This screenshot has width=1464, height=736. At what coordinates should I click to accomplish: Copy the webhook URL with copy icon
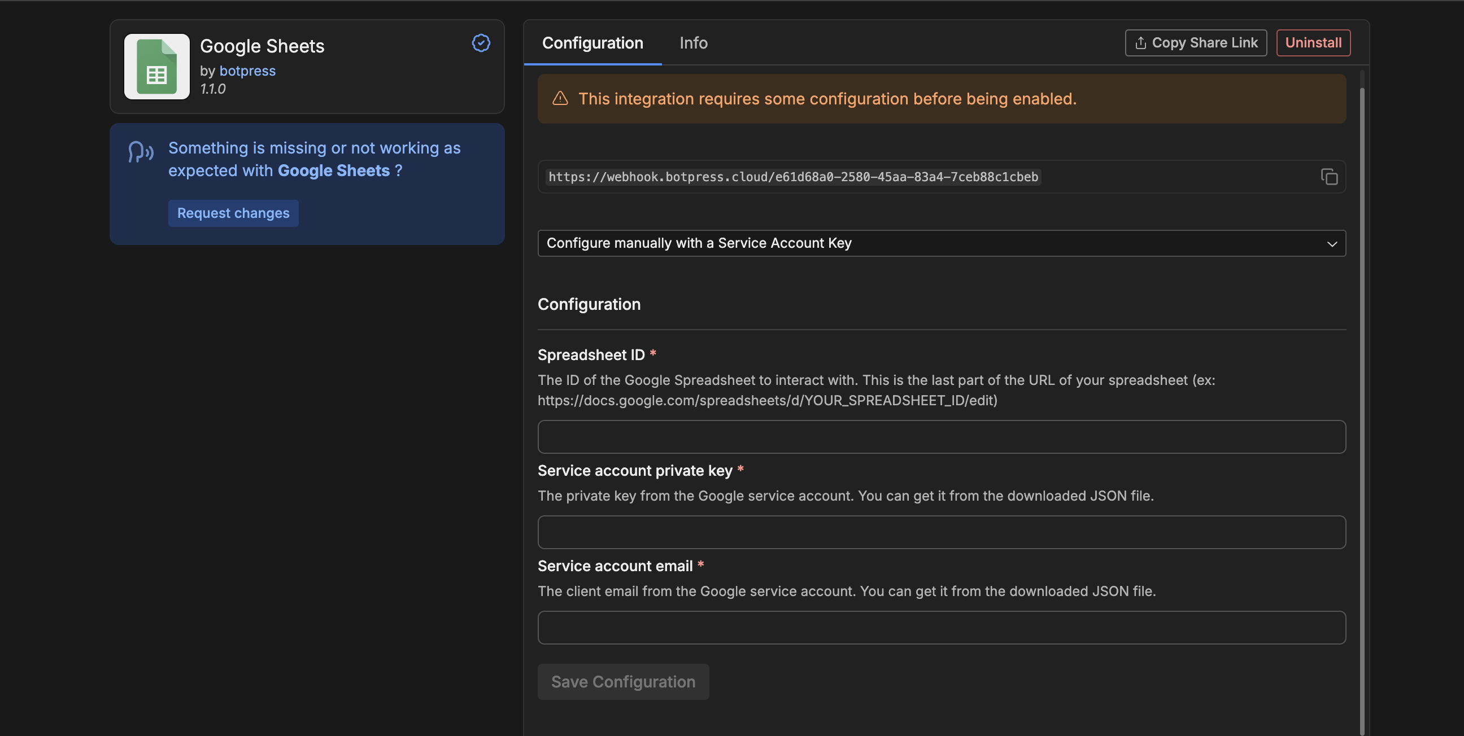(1329, 177)
